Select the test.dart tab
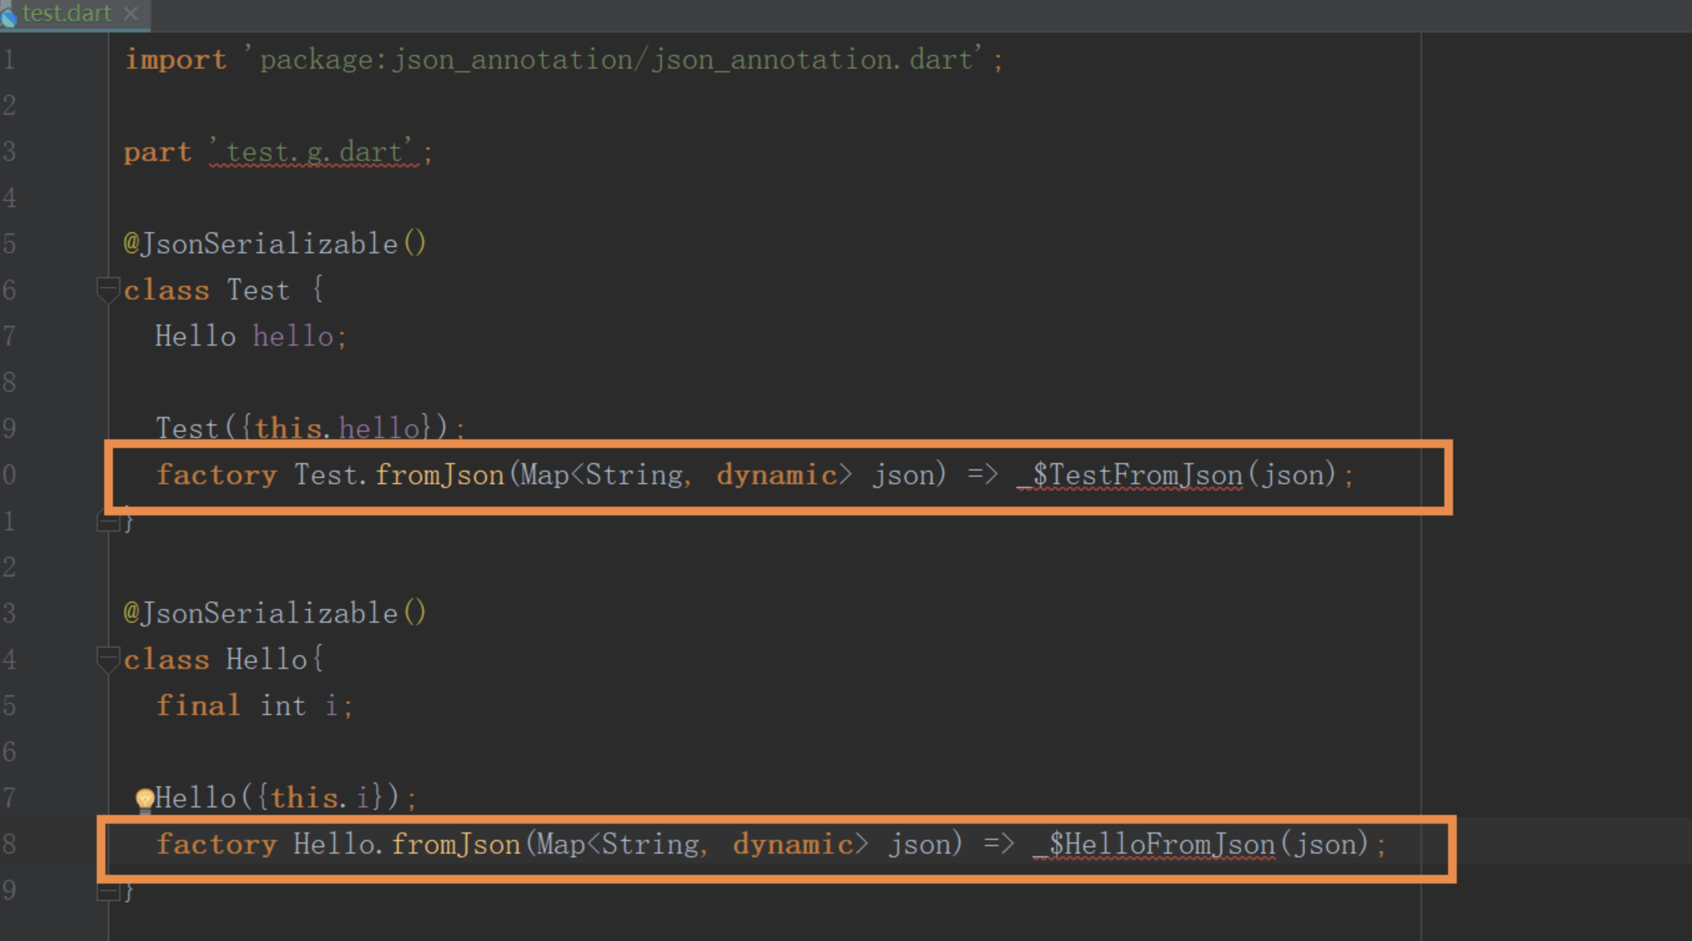 (x=66, y=13)
